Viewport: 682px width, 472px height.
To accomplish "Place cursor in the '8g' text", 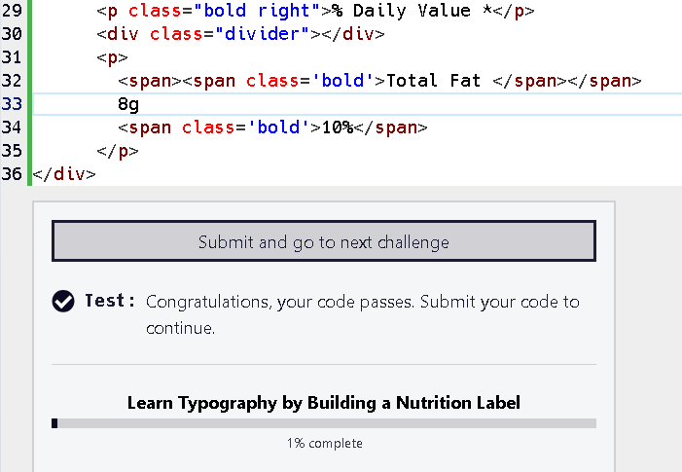I will 127,104.
